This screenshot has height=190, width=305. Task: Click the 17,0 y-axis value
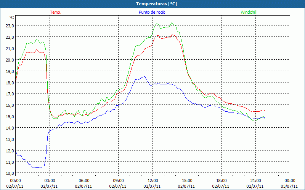(10, 94)
